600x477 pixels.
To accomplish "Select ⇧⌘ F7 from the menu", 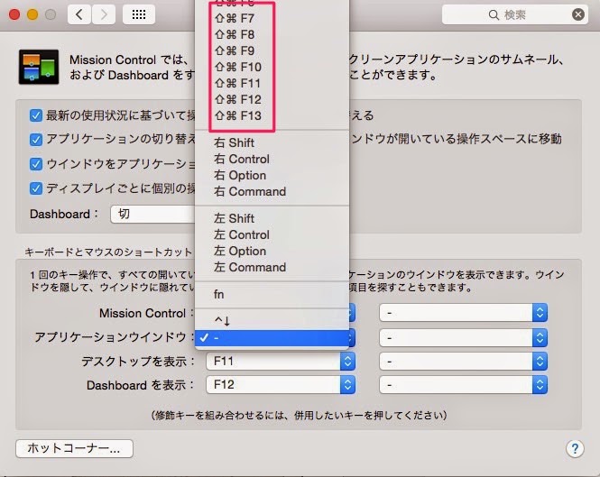I will [x=272, y=18].
